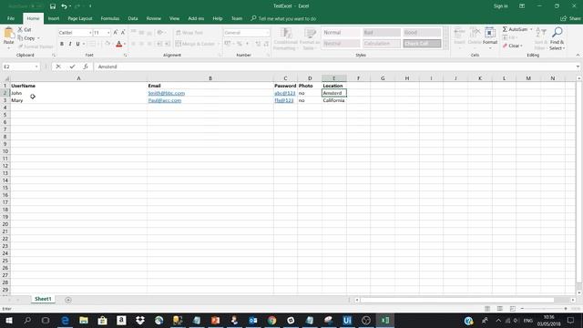
Task: Toggle Italic formatting
Action: tap(70, 44)
